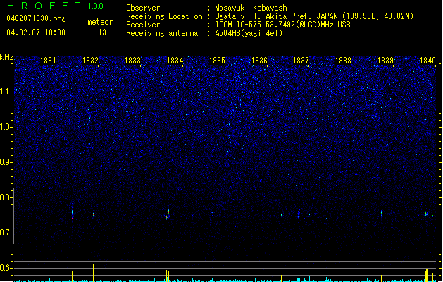Click the 1.1 kHz frequency tick label

coord(6,92)
